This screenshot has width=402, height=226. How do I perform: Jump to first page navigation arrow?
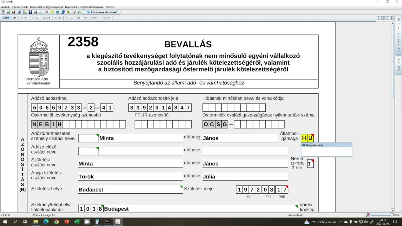379,18
